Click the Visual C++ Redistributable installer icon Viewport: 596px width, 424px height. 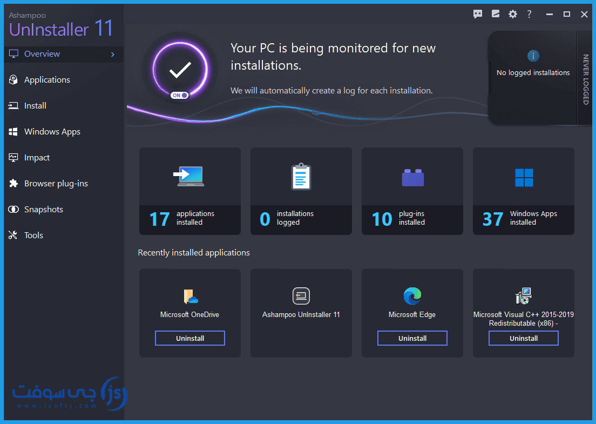(x=524, y=296)
